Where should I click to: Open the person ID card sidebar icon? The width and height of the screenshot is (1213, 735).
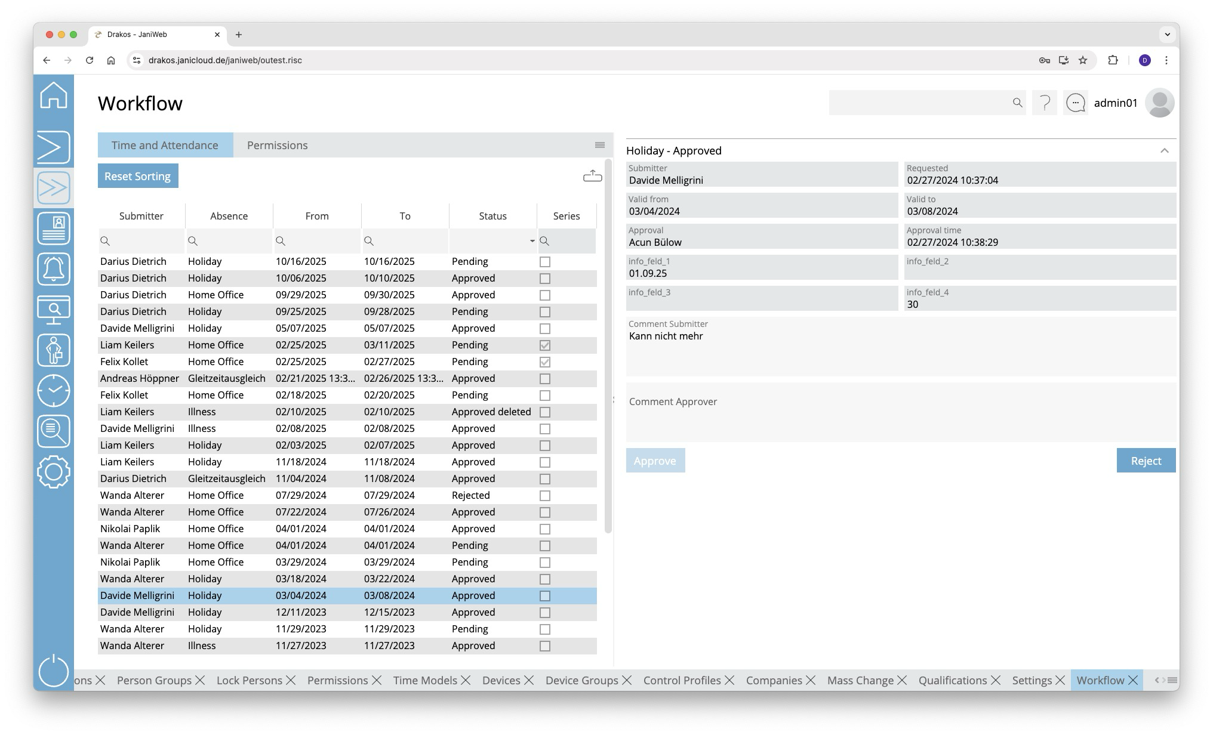[x=54, y=228]
